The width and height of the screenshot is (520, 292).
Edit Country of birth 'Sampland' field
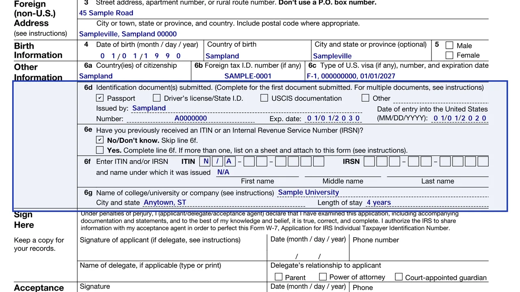[258, 56]
